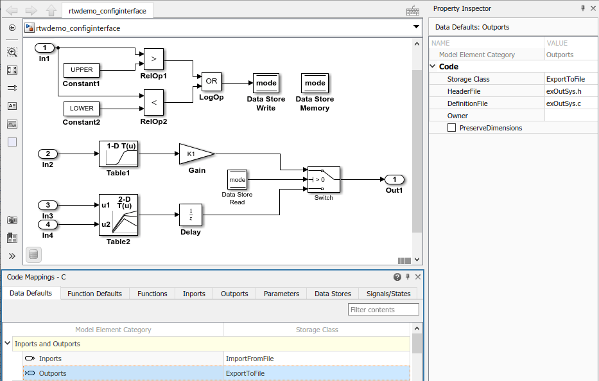This screenshot has width=599, height=381.
Task: Click the Screenshot camera icon
Action: click(x=12, y=220)
